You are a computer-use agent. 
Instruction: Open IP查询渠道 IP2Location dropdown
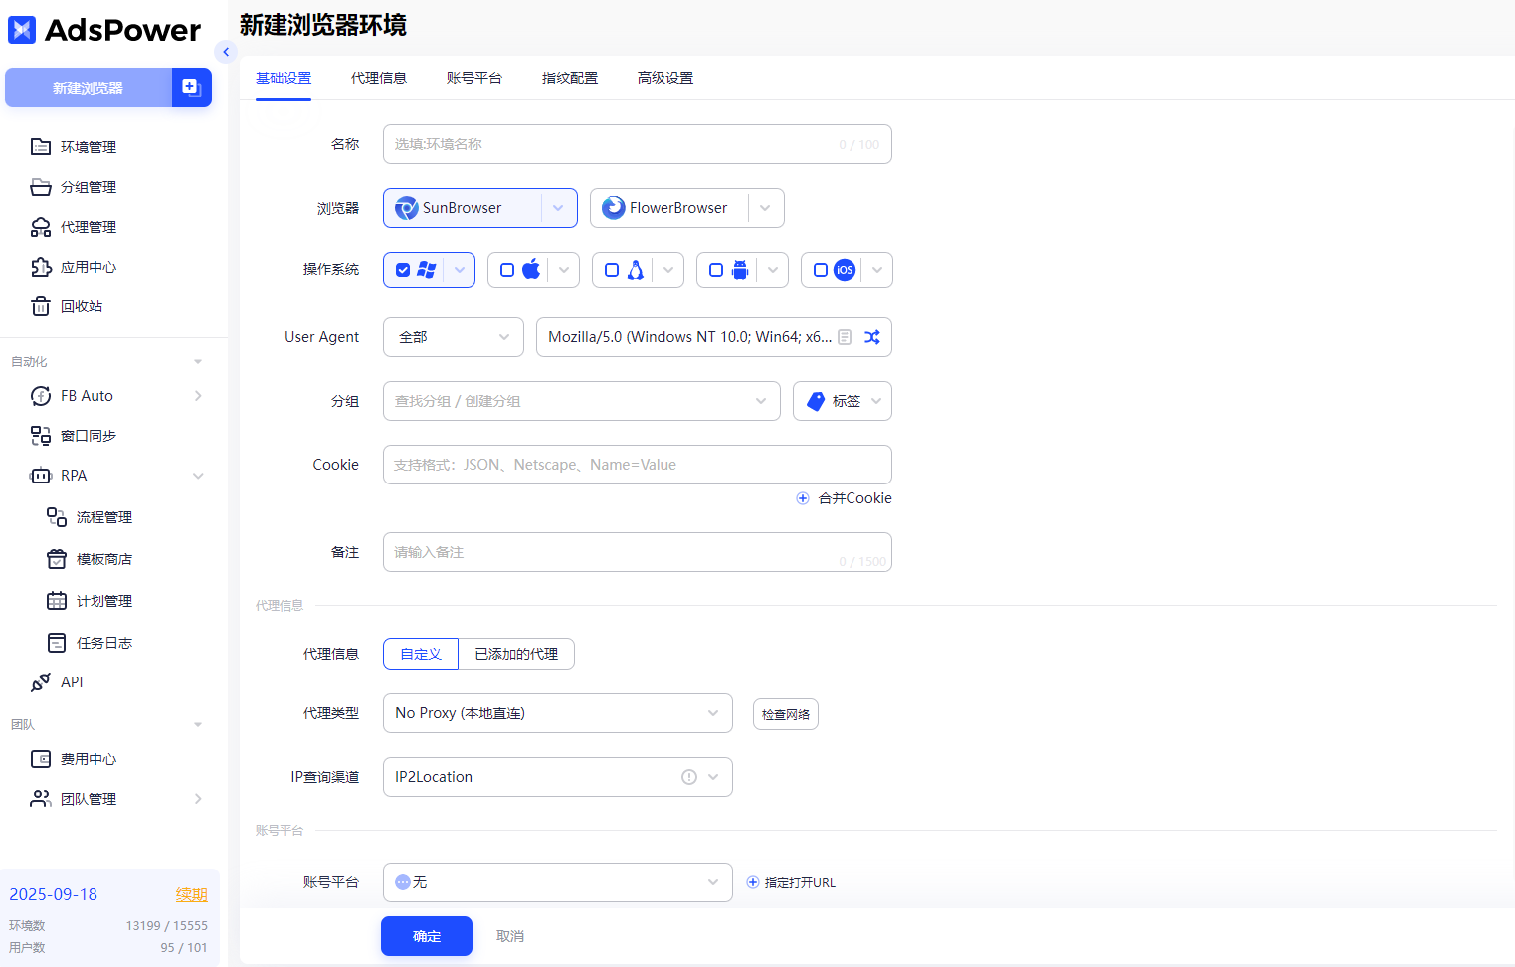pyautogui.click(x=558, y=777)
